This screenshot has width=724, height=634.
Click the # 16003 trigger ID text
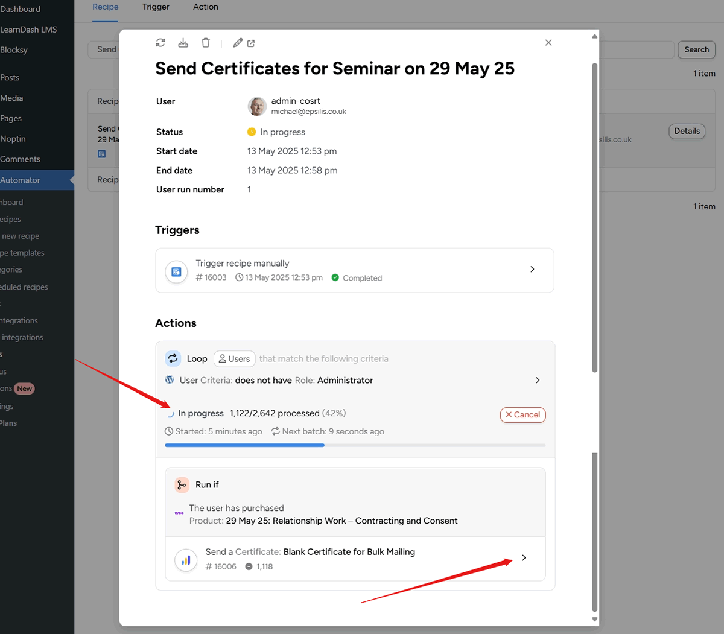pos(211,277)
